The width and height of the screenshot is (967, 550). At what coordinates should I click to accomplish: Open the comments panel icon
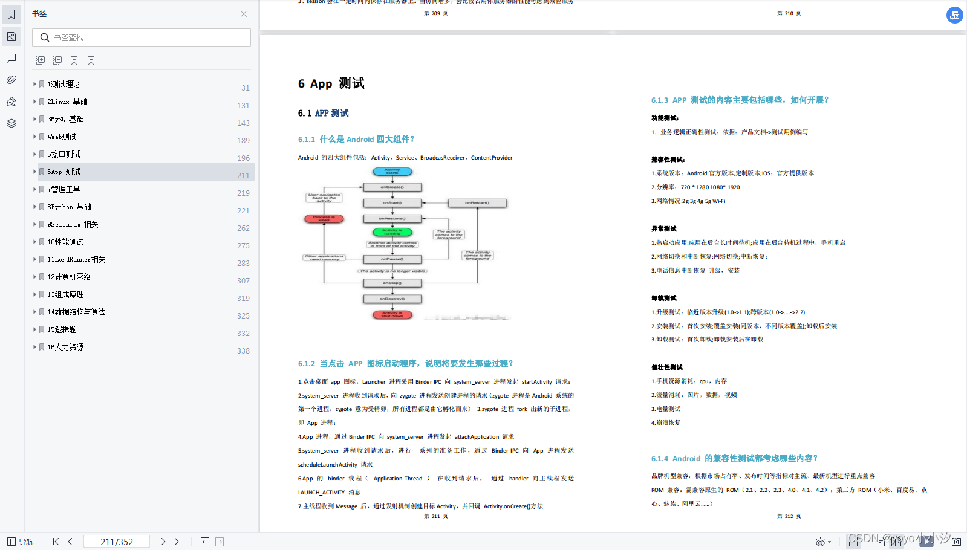pos(11,59)
